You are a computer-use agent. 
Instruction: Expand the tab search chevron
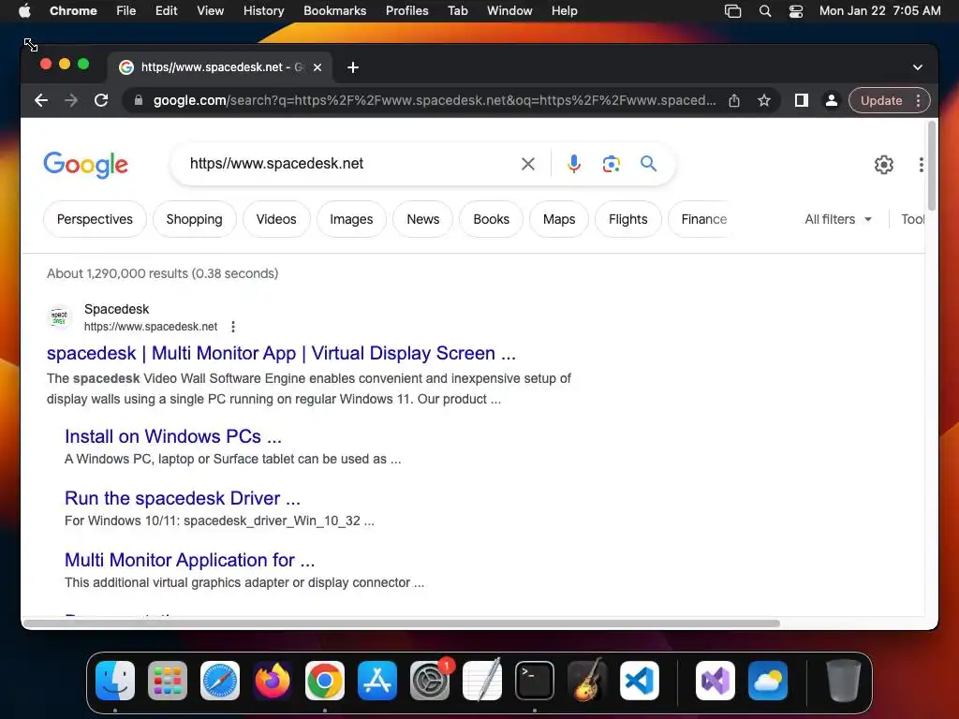tap(918, 67)
